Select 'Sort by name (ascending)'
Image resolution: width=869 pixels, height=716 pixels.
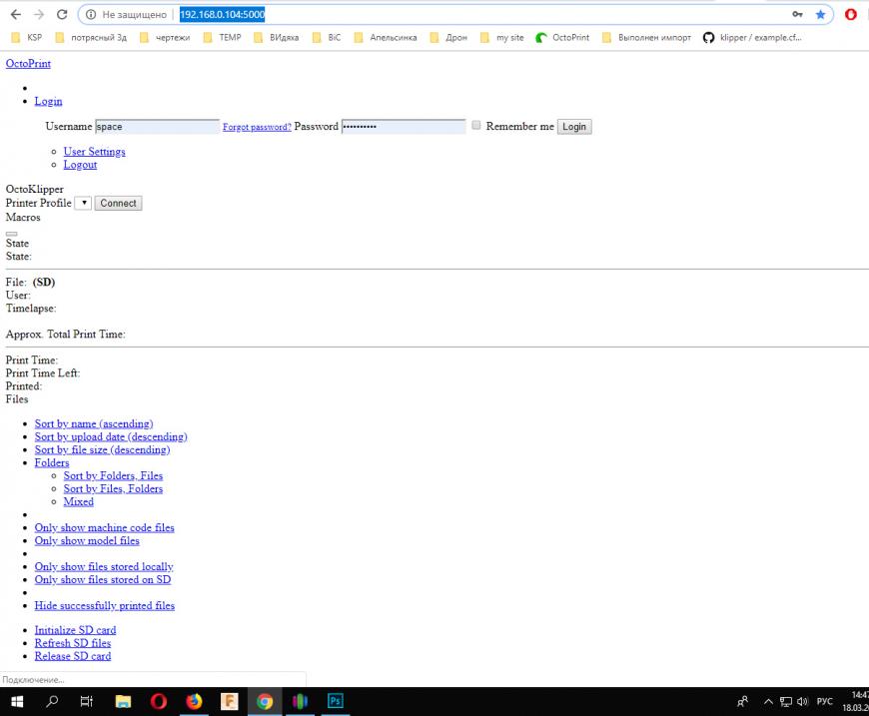pyautogui.click(x=94, y=423)
